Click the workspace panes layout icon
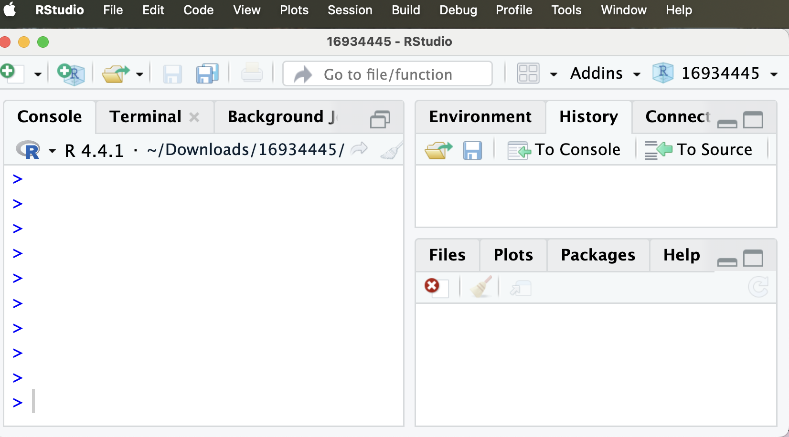Viewport: 789px width, 437px height. pyautogui.click(x=528, y=73)
